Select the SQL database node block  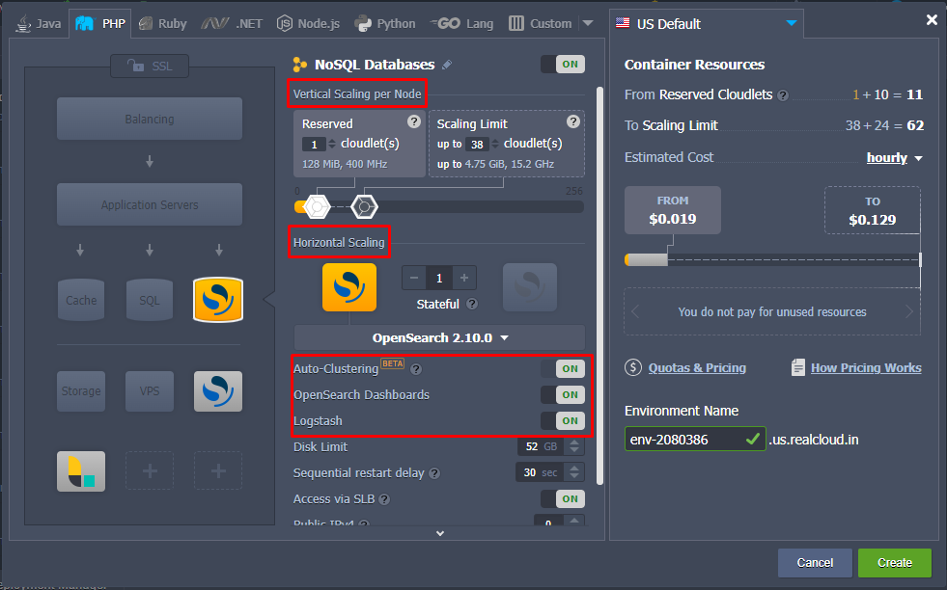[150, 300]
